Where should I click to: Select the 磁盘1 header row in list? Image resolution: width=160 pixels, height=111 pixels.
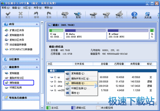[x=102, y=71]
